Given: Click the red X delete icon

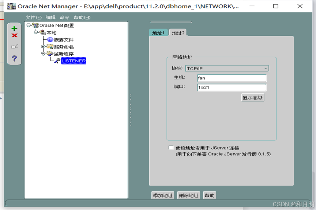Looking at the screenshot, I should (14, 36).
